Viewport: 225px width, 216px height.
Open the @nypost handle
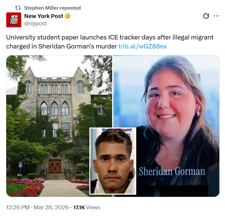point(35,23)
